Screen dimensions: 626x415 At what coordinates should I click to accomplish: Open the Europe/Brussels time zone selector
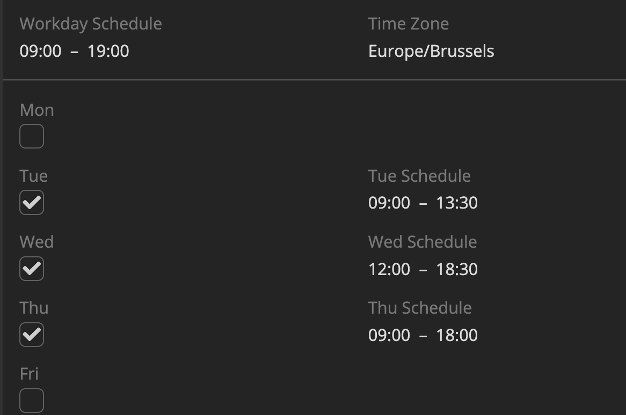(x=431, y=51)
